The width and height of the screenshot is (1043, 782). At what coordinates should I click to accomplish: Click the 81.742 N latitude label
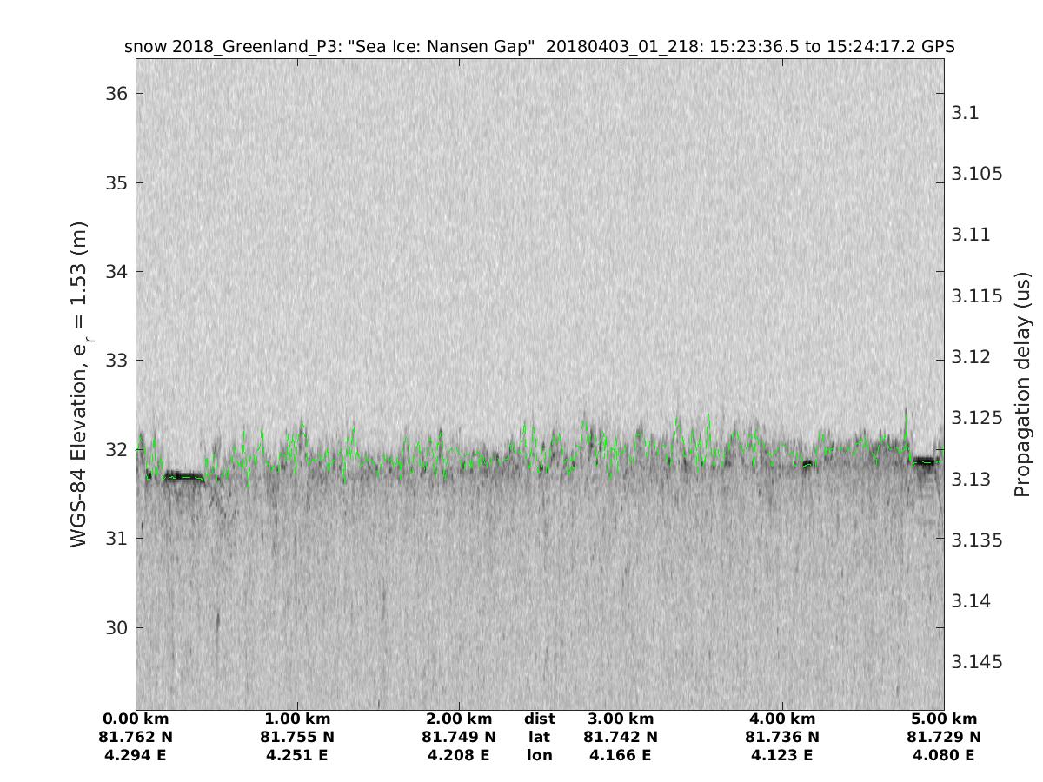(621, 737)
